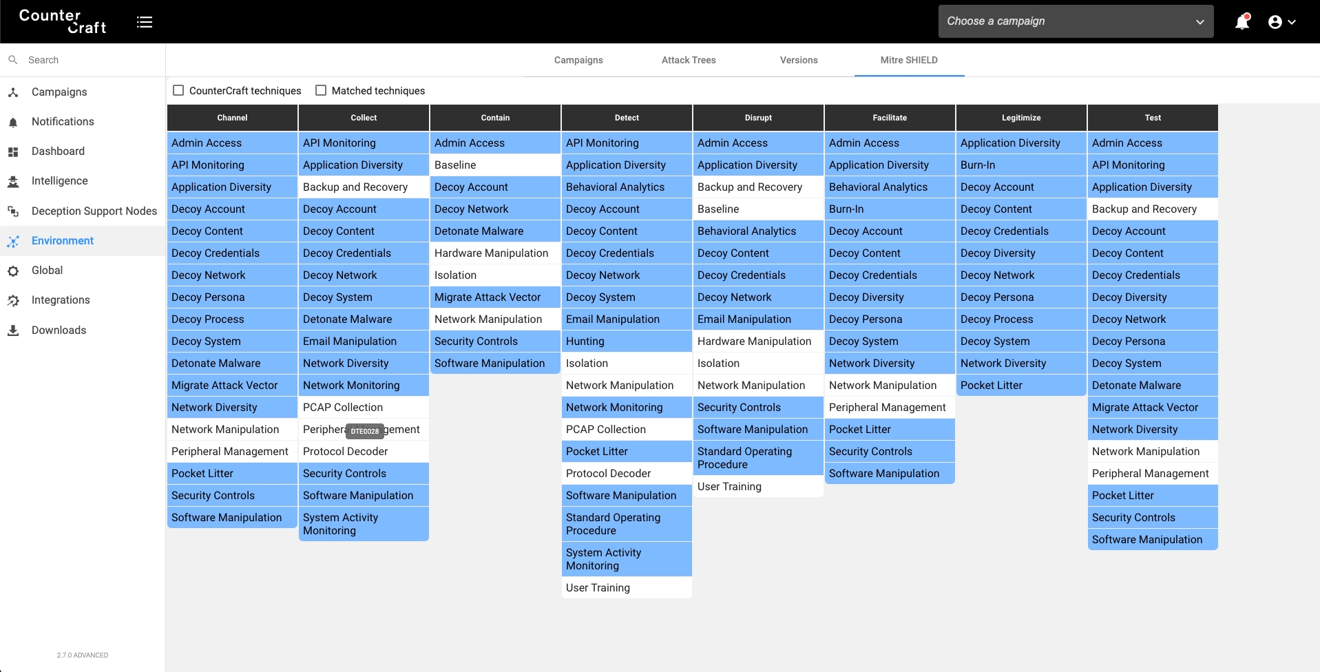Screen dimensions: 1320x672
Task: Select Admin Access in Channel column
Action: 232,143
